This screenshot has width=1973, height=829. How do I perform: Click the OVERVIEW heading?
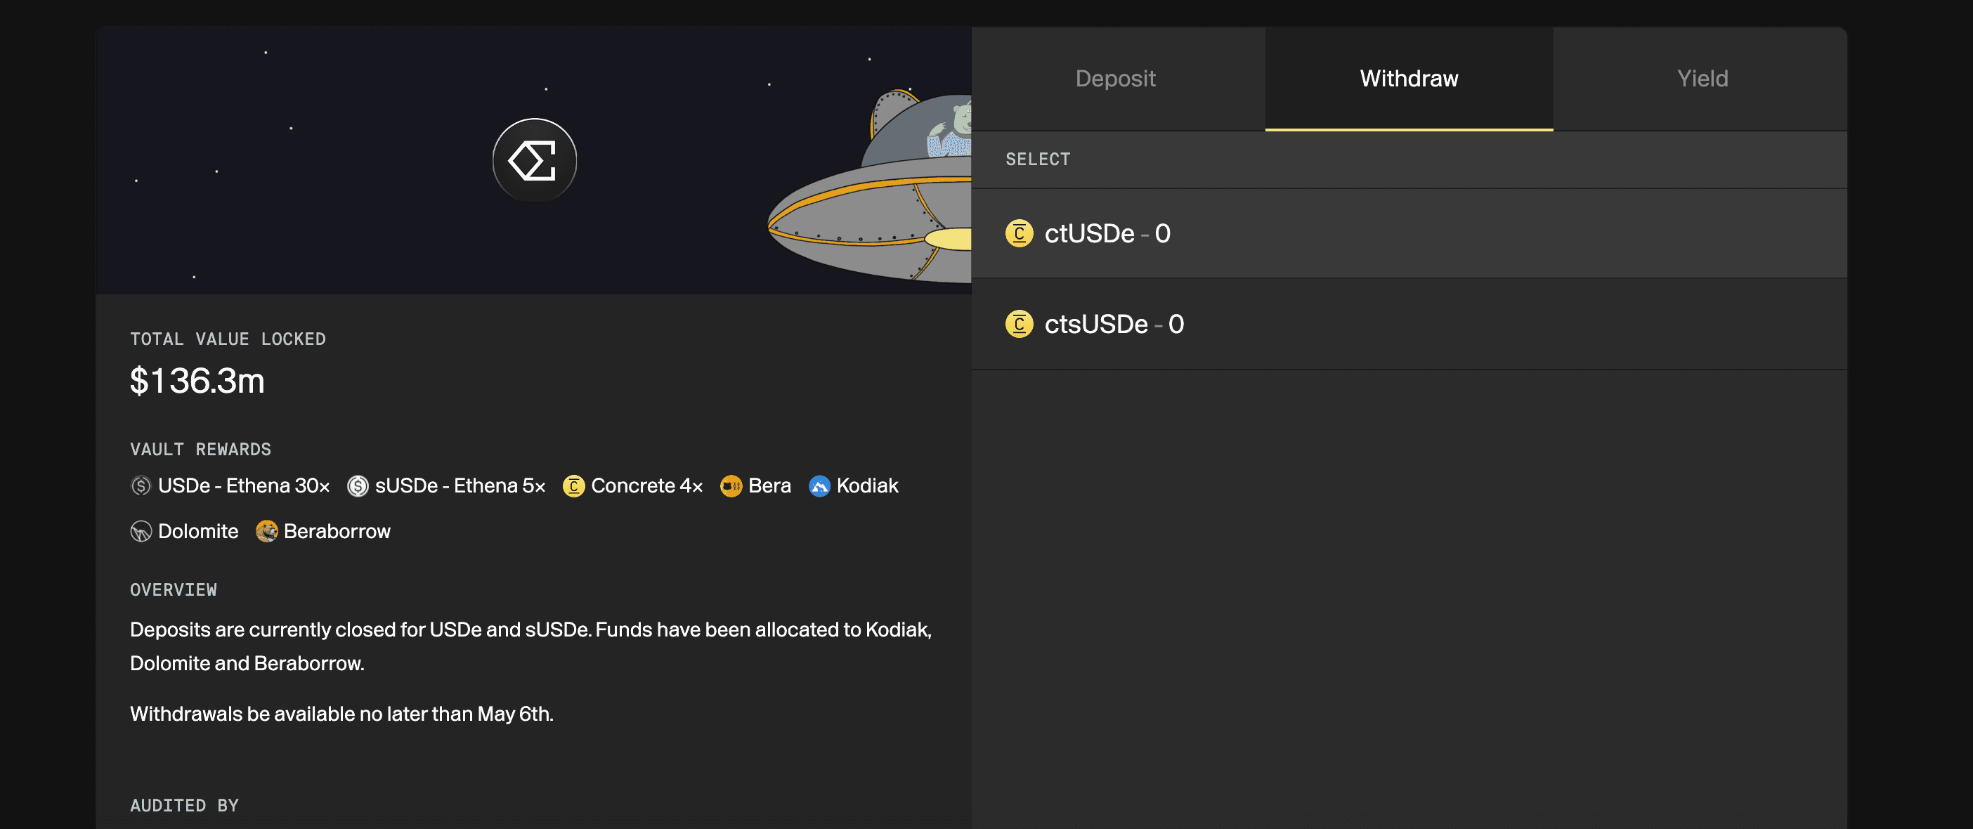(173, 590)
